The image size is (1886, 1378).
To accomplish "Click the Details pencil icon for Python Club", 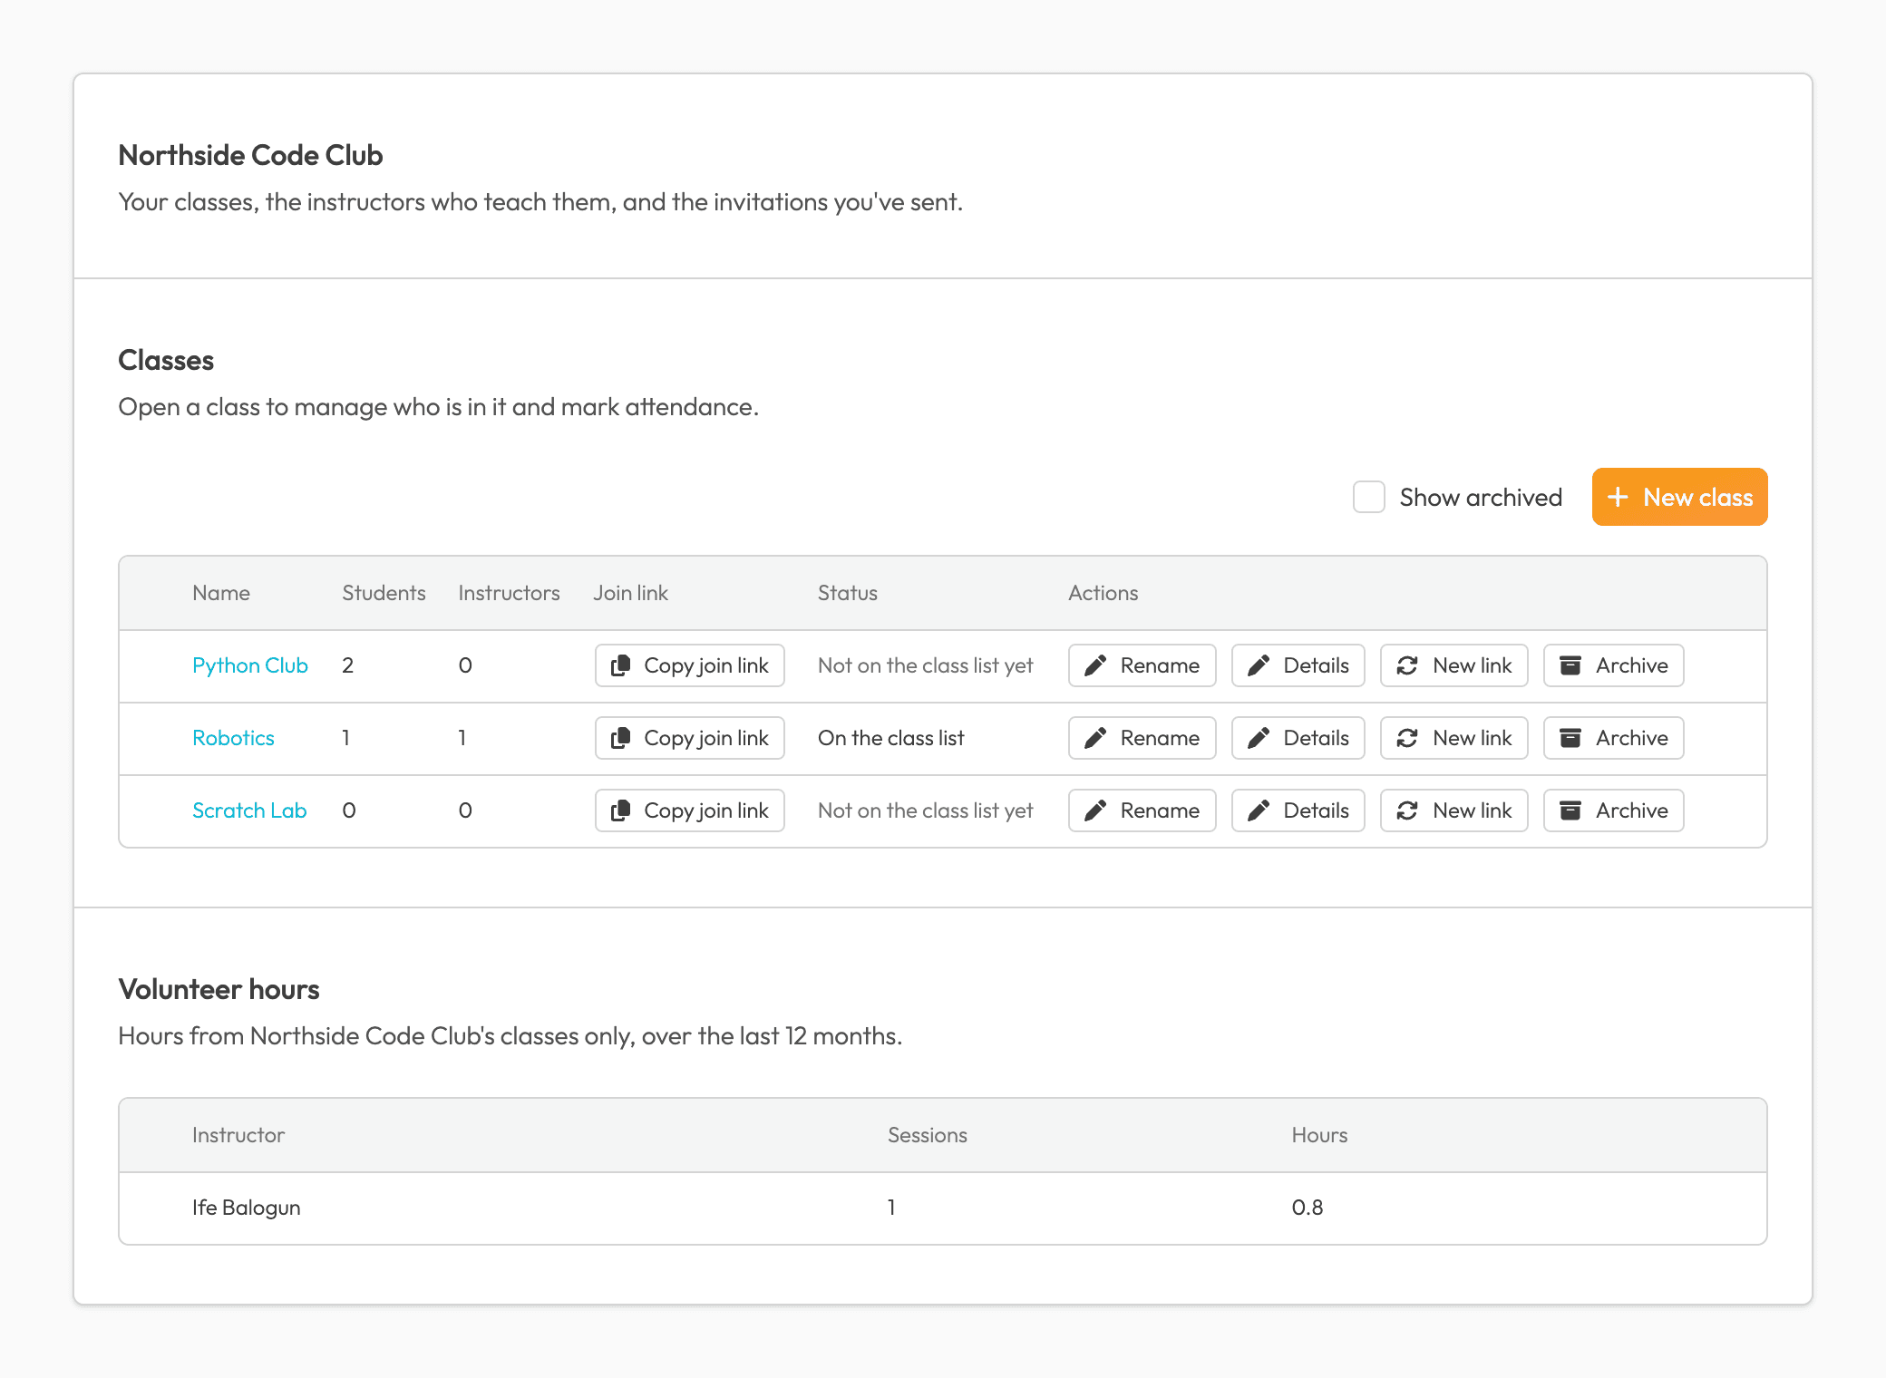I will (1259, 665).
